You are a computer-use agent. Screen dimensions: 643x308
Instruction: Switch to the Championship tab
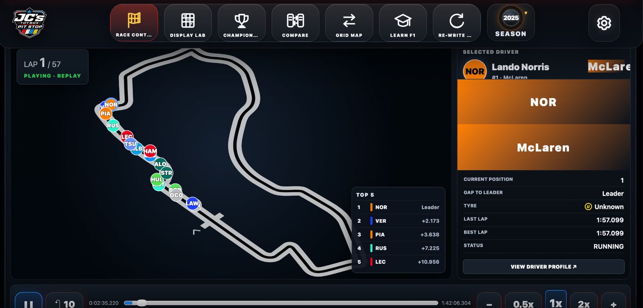(242, 23)
